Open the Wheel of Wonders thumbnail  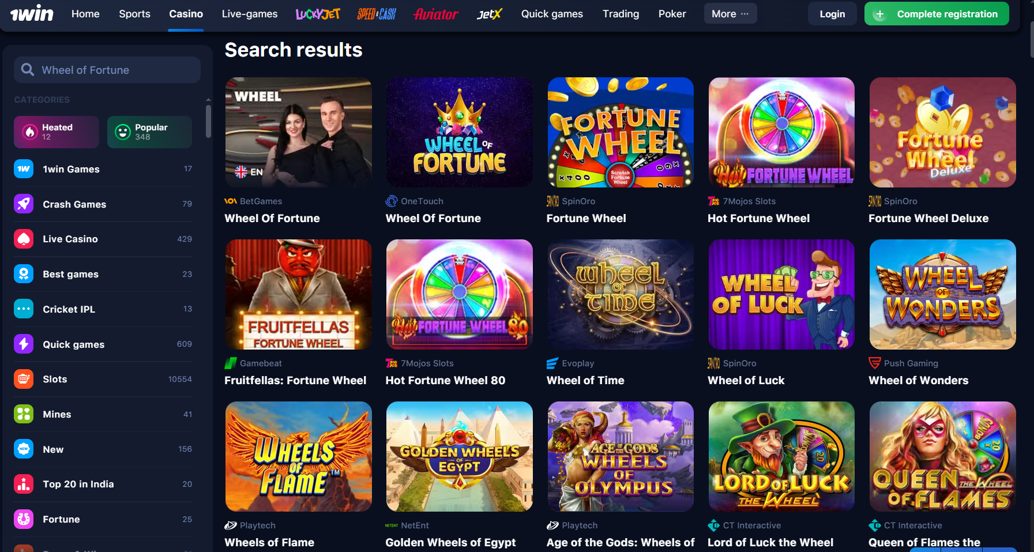click(942, 294)
